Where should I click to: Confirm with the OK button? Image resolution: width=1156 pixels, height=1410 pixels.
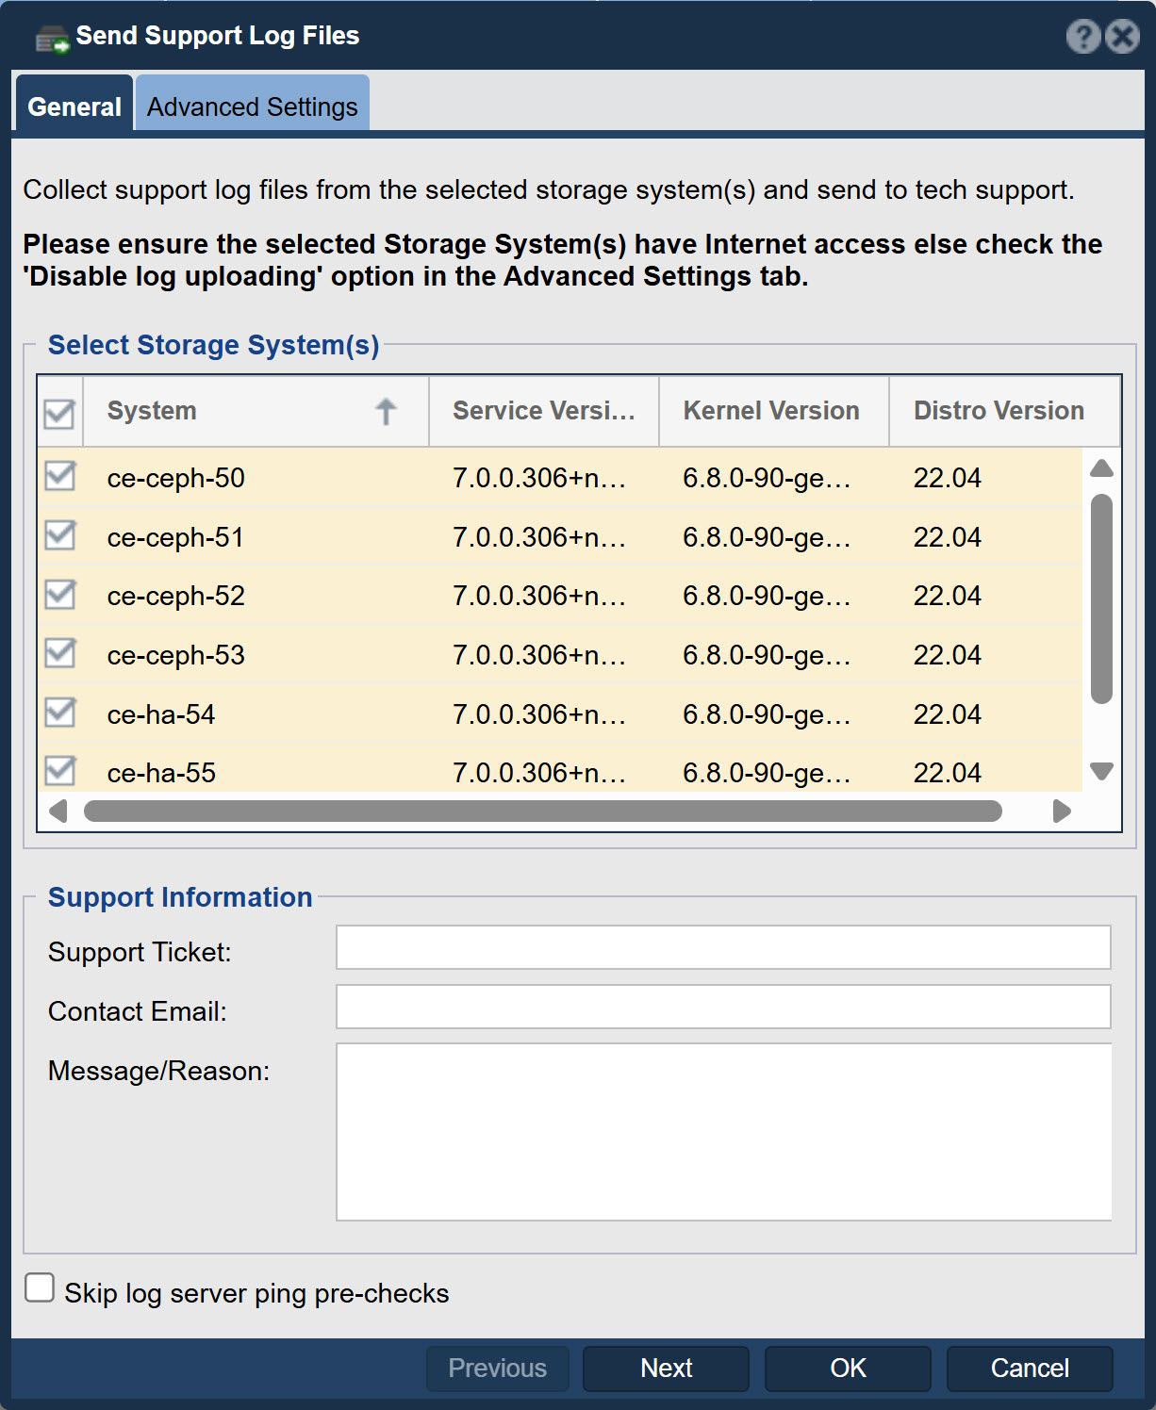(848, 1369)
